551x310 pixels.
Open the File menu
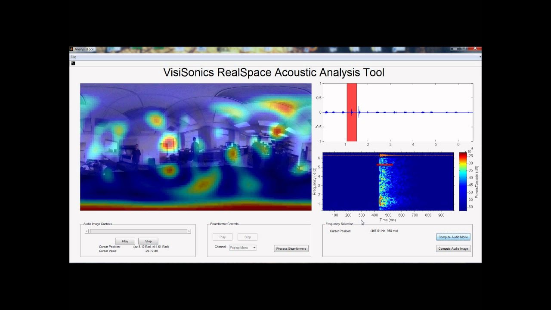[x=73, y=57]
